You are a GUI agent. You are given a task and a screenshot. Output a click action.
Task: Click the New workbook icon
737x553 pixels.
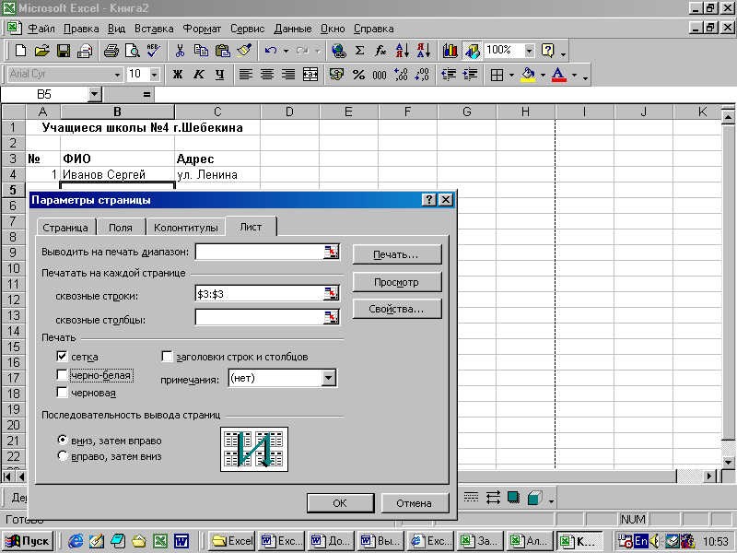pyautogui.click(x=20, y=51)
